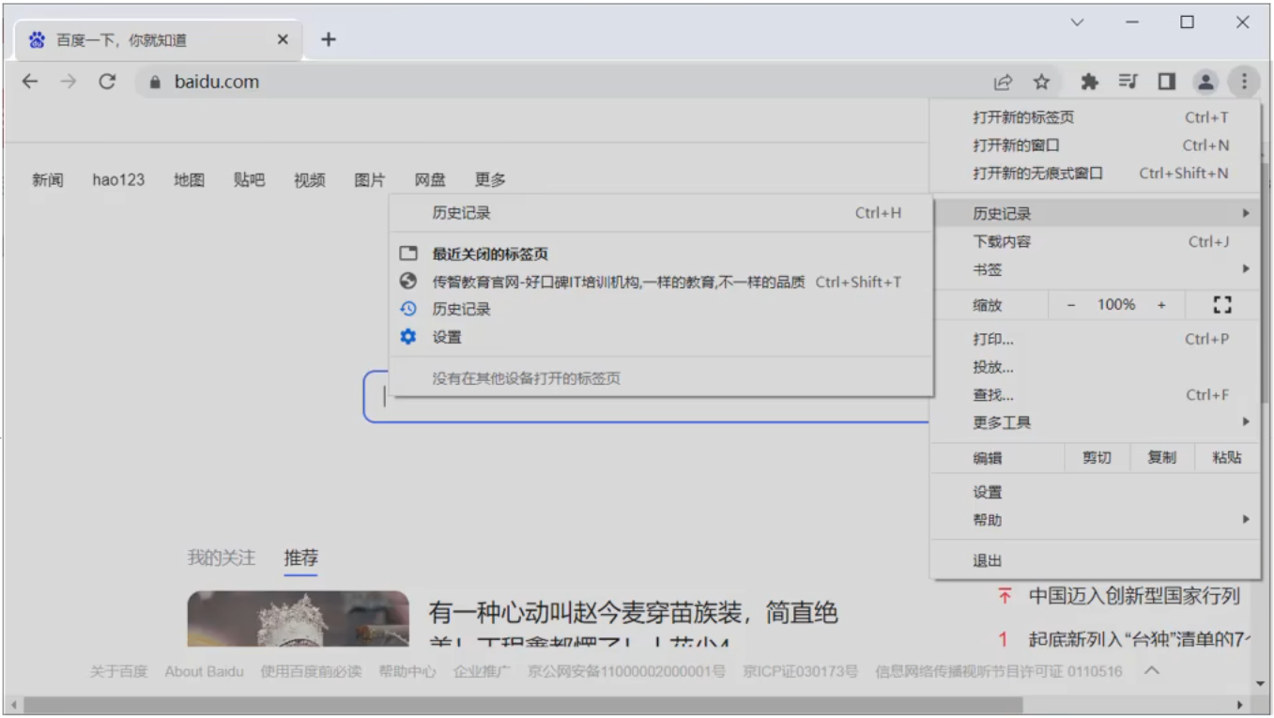
Task: Choose 打开新的标签页 from the menu
Action: pyautogui.click(x=1095, y=117)
